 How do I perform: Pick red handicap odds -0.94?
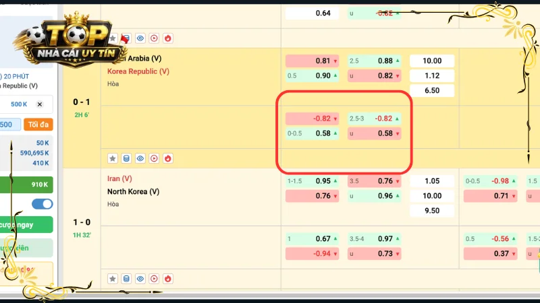coord(312,254)
